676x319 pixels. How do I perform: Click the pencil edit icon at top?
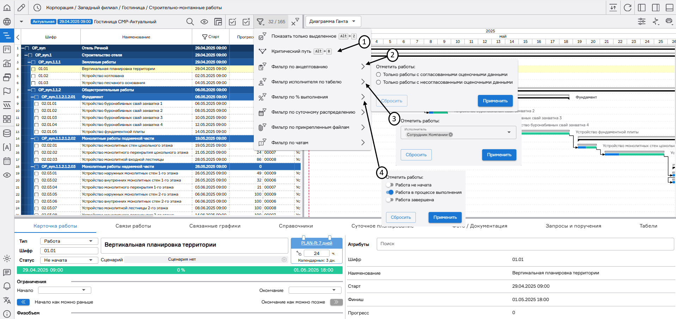(x=21, y=7)
